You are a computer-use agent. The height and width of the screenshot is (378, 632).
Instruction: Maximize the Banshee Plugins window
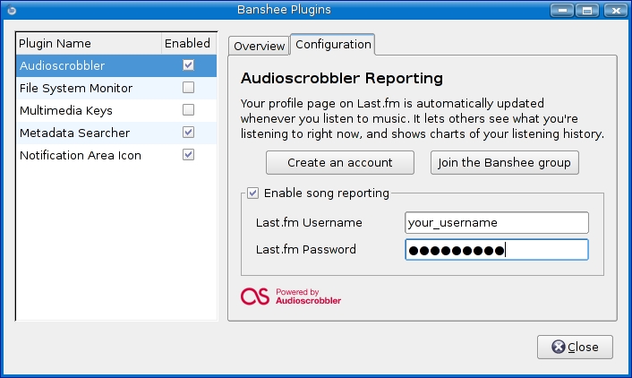[x=588, y=10]
